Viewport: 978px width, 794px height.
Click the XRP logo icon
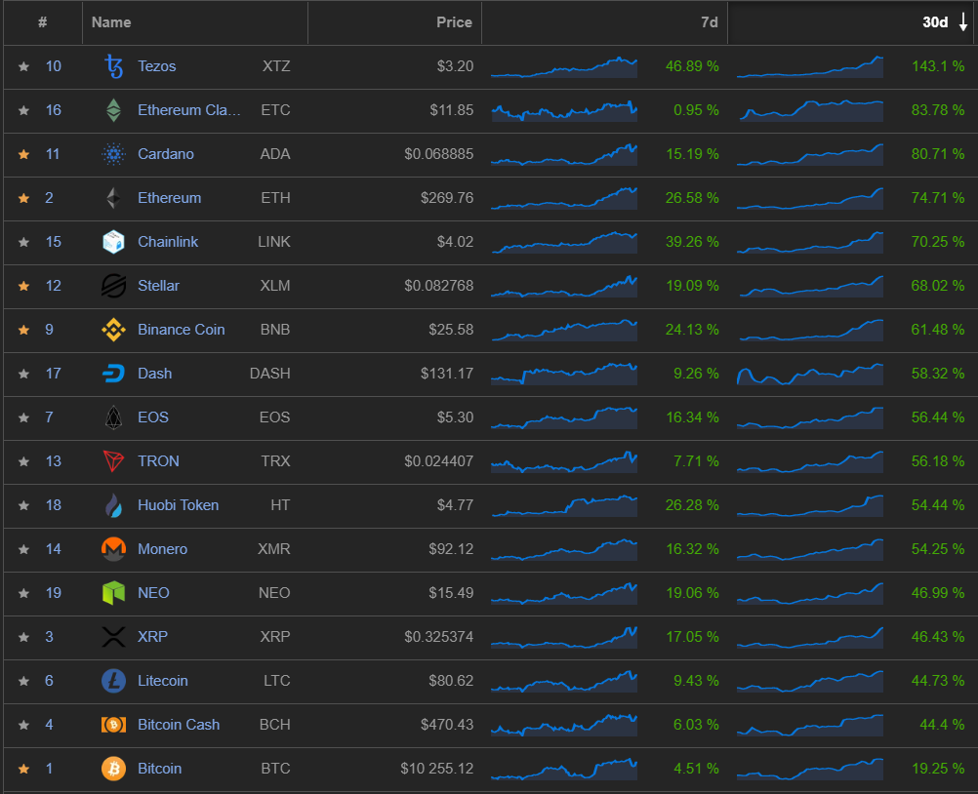(113, 637)
